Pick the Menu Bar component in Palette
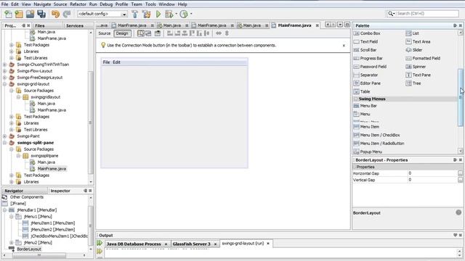 pyautogui.click(x=365, y=106)
